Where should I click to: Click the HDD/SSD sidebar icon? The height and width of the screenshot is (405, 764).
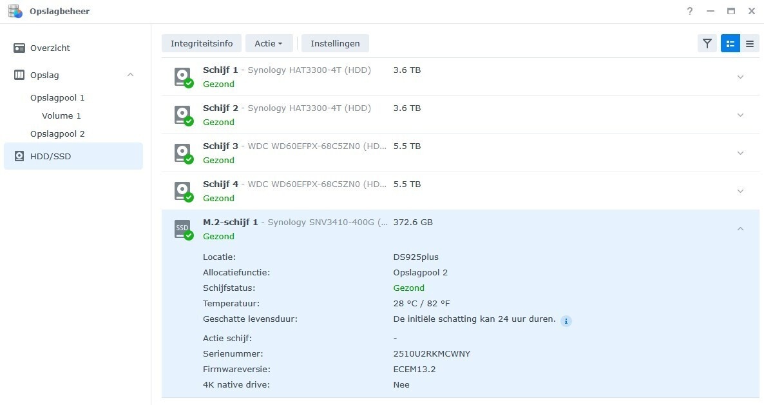pos(20,156)
